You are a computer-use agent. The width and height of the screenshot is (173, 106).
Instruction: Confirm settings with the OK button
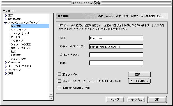point(157,100)
